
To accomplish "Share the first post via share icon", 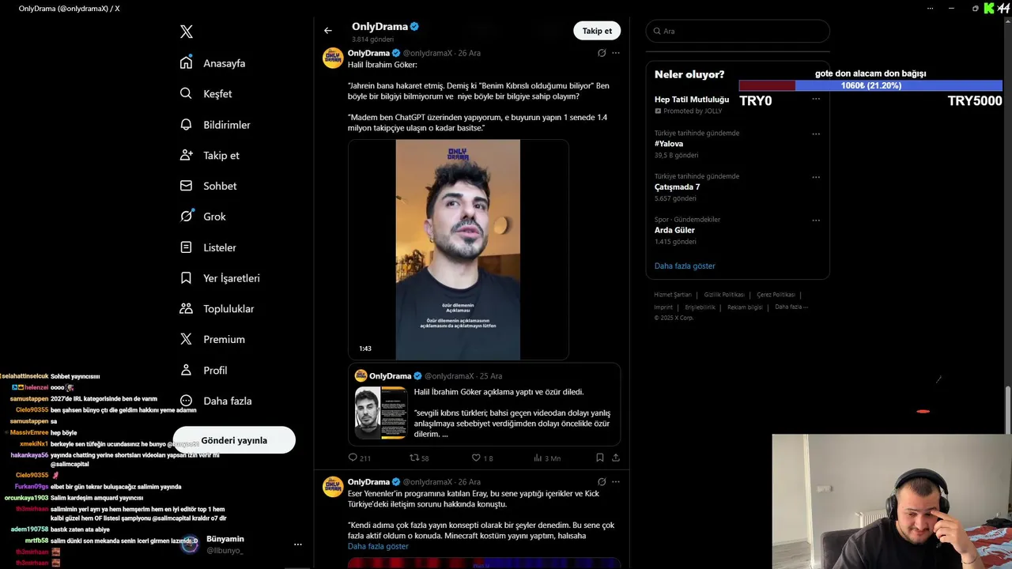I will (x=616, y=458).
